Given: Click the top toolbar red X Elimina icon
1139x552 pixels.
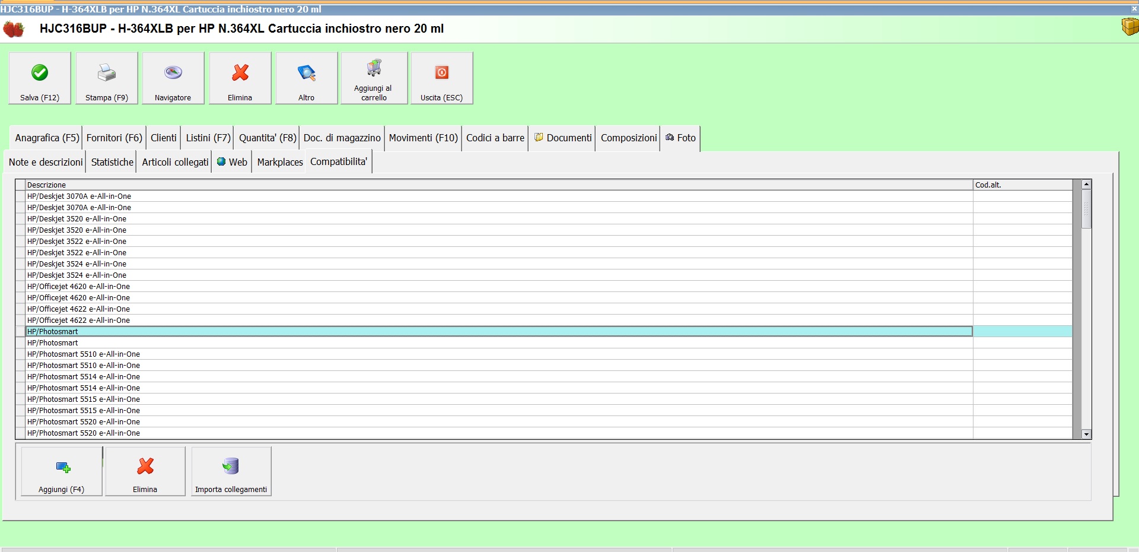Looking at the screenshot, I should coord(240,72).
